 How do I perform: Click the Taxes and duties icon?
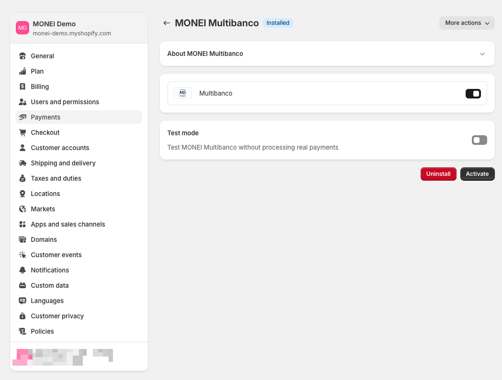point(22,178)
